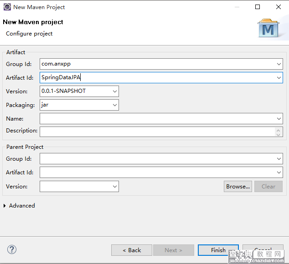The width and height of the screenshot is (289, 264).
Task: Open the Parent Project Version dropdown
Action: [114, 186]
